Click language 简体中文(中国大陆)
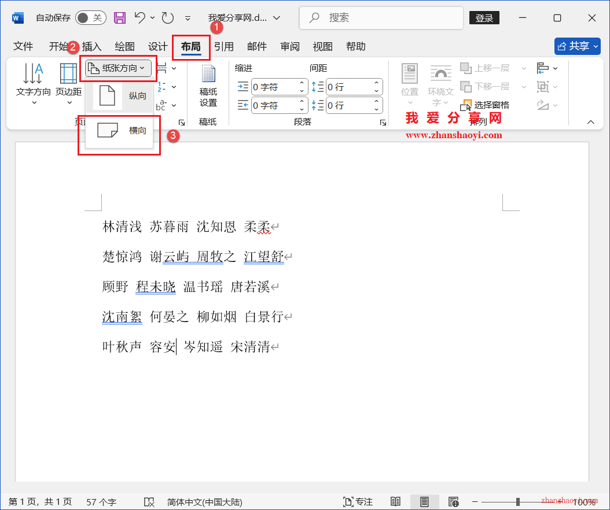 (205, 502)
